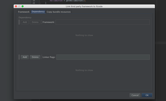Focus the Linker flags input field
Viewport: 166px width, 101px height.
click(x=103, y=57)
